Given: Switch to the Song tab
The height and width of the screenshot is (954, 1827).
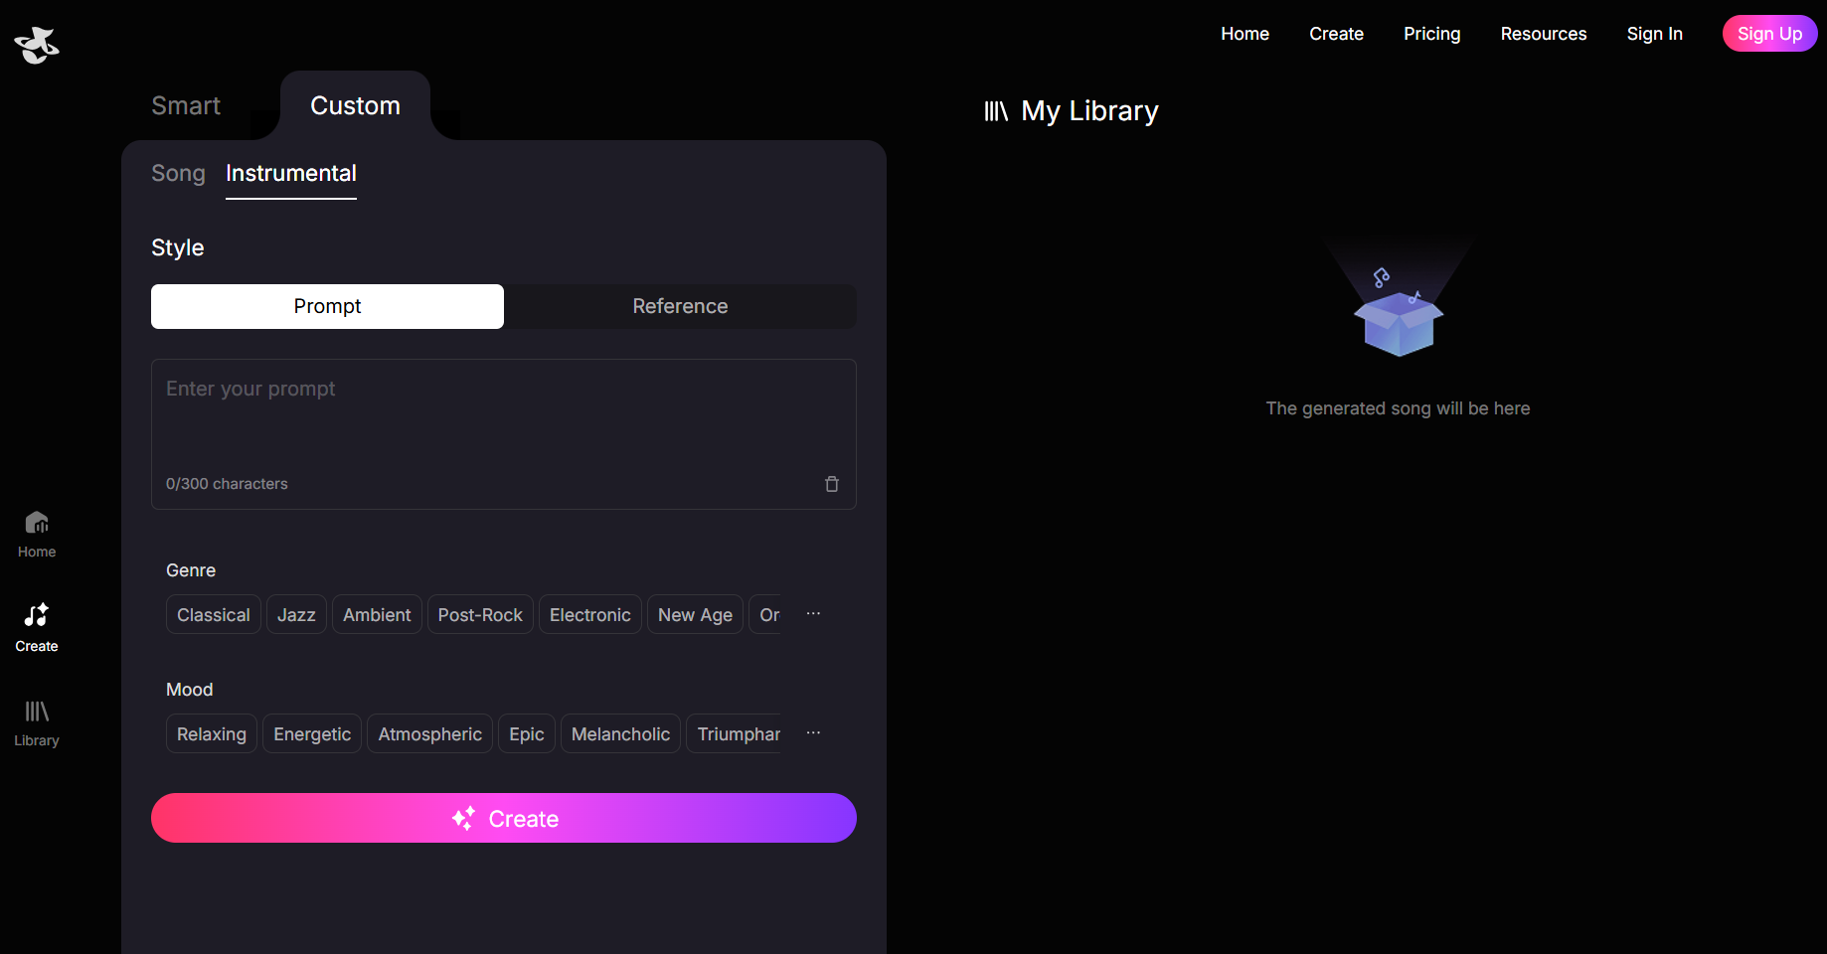Looking at the screenshot, I should point(178,173).
